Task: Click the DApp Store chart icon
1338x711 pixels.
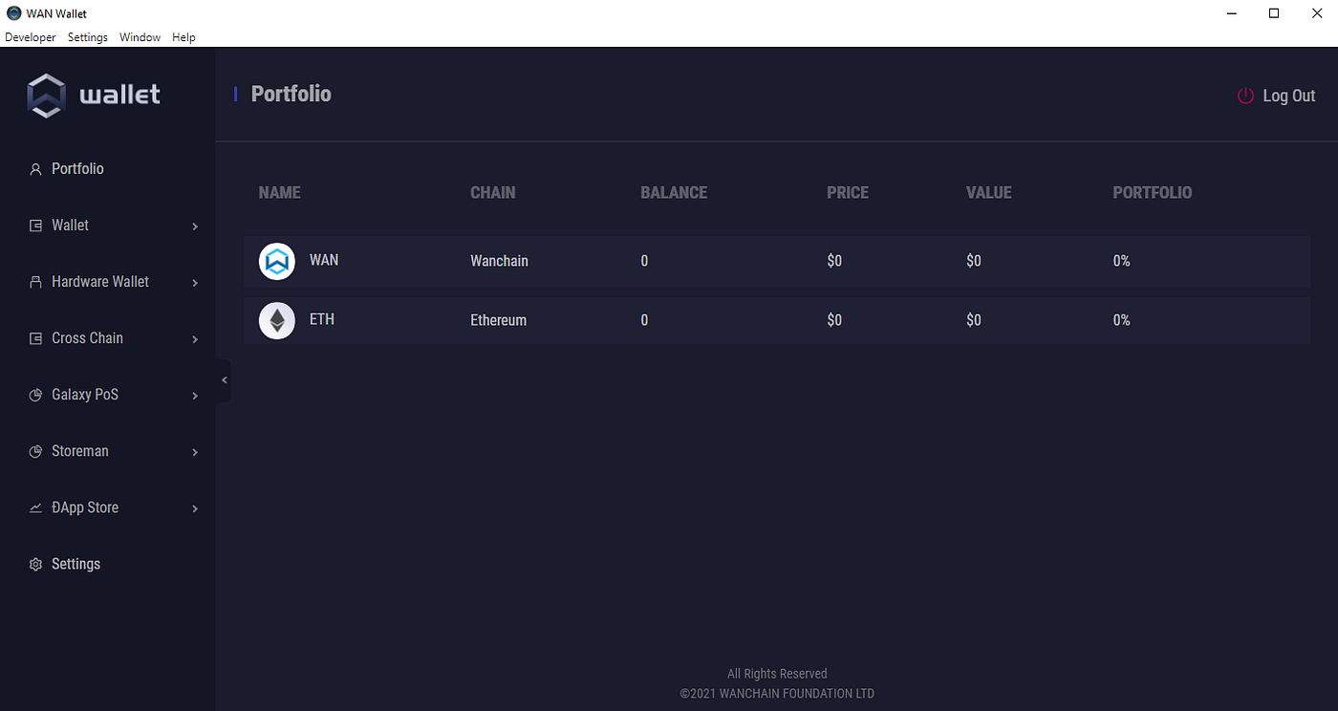Action: tap(35, 507)
